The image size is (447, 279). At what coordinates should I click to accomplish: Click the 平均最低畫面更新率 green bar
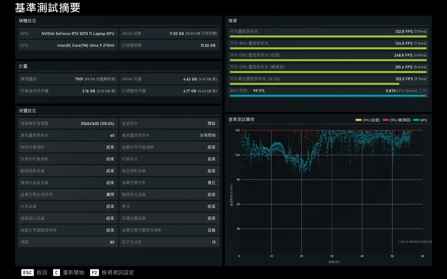click(x=315, y=84)
